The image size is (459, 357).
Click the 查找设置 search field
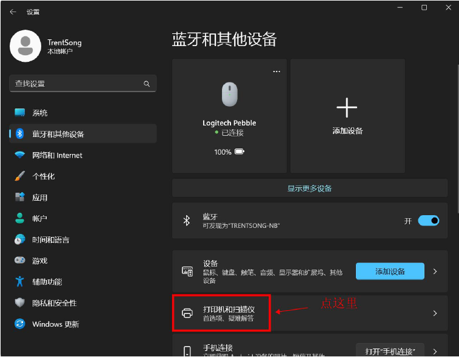pyautogui.click(x=83, y=84)
